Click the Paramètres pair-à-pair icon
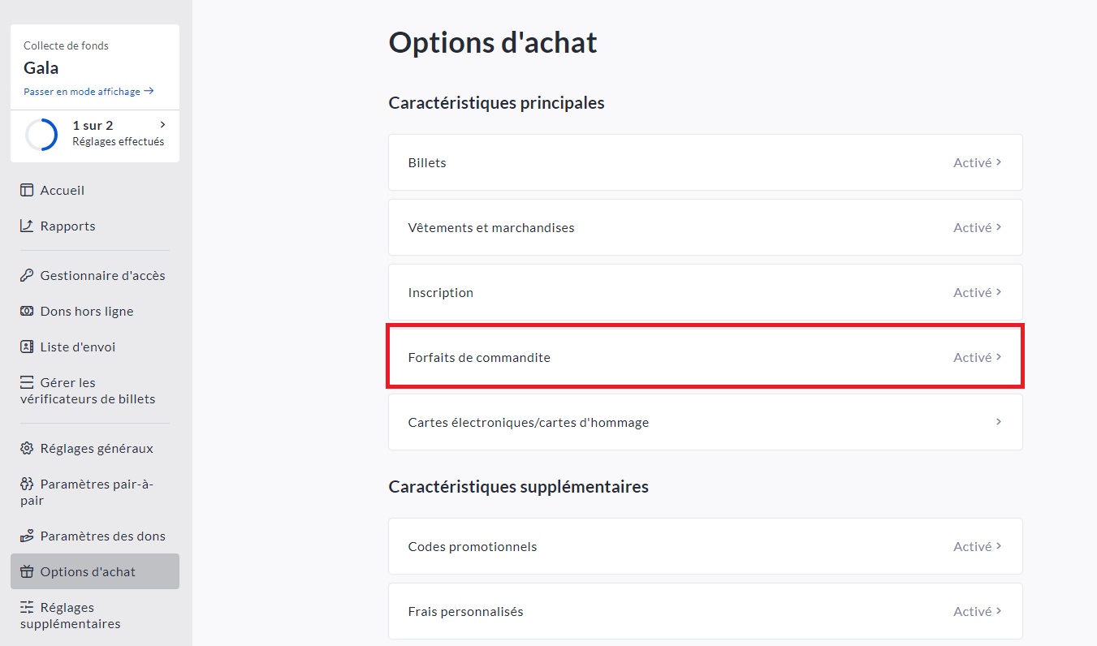This screenshot has height=646, width=1097. click(x=27, y=484)
